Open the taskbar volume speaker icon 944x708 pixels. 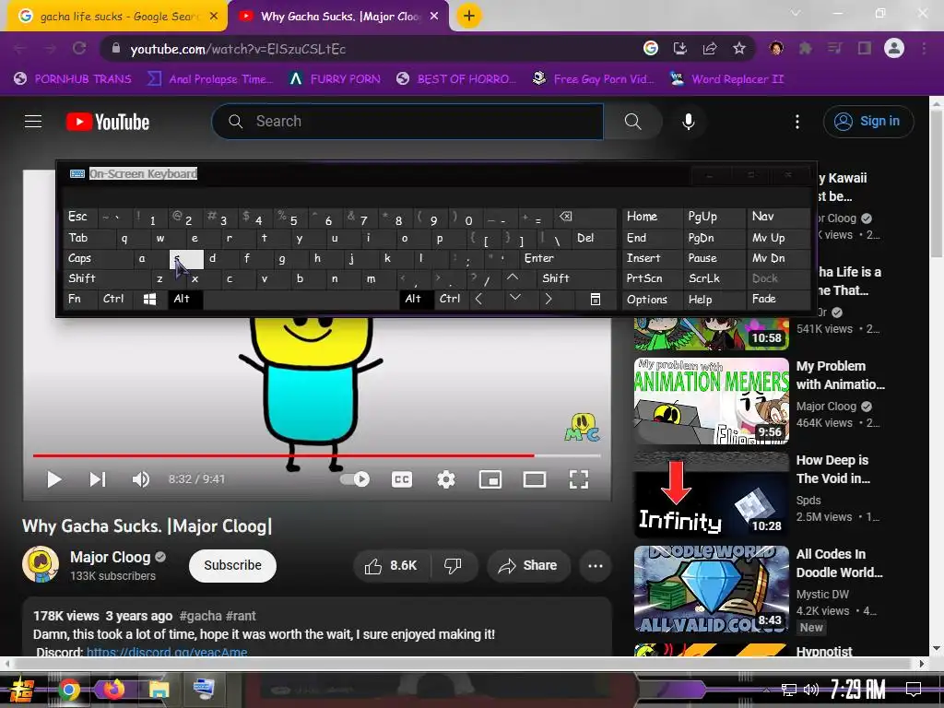[811, 690]
